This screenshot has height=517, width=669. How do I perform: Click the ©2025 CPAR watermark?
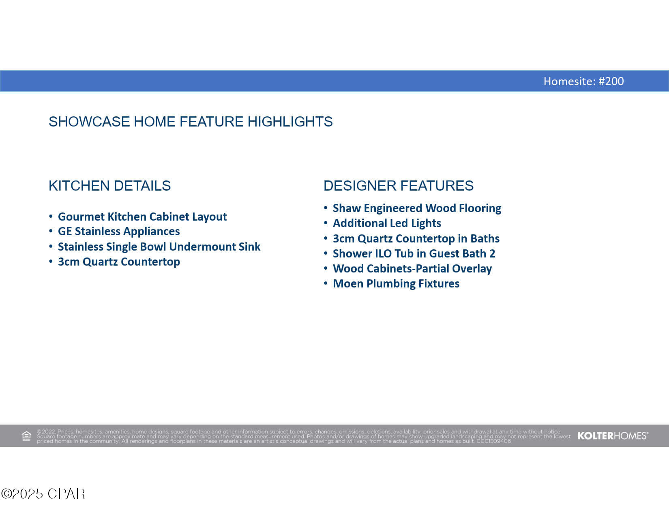43,493
